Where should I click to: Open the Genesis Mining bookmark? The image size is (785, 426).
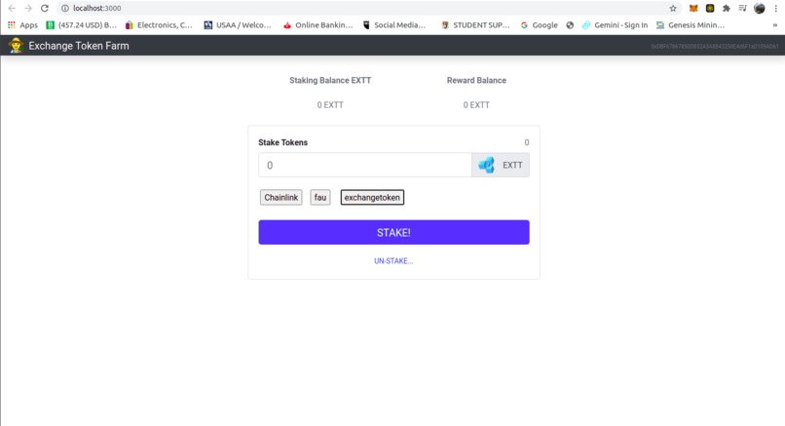point(691,25)
